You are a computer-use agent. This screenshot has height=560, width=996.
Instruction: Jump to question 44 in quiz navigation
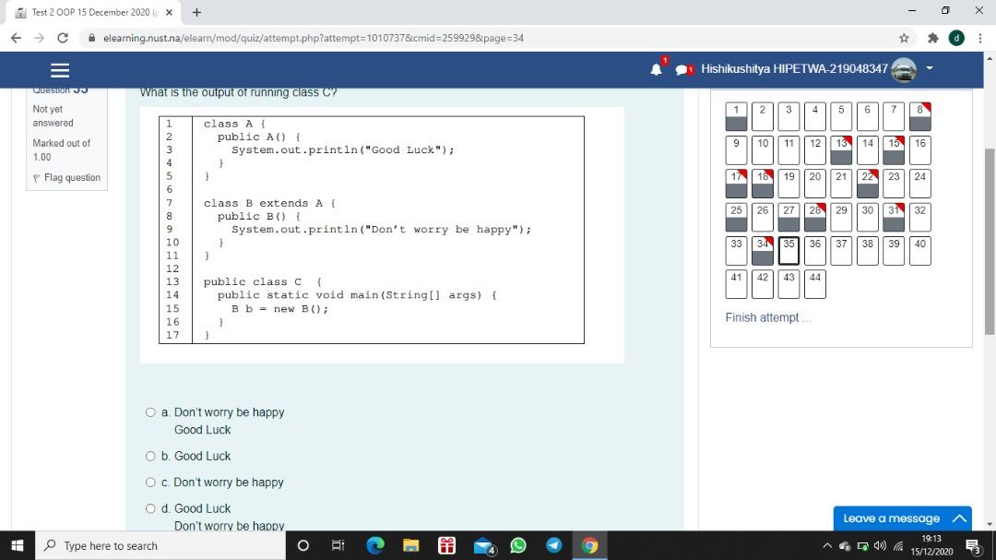[815, 284]
